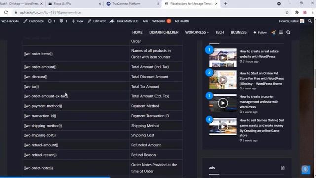Viewport: 316px width, 178px height.
Task: Click the address bar URL field
Action: pyautogui.click(x=149, y=12)
